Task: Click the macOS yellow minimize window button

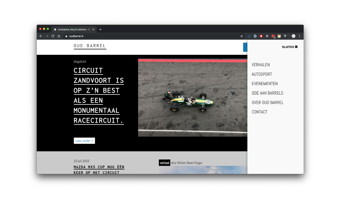Action: (x=44, y=29)
